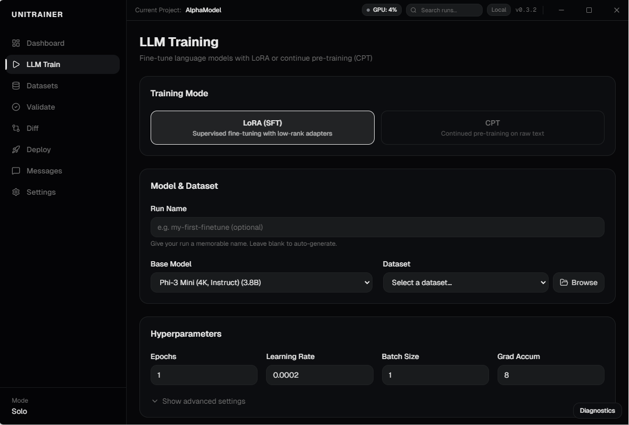The width and height of the screenshot is (629, 425).
Task: Select the LoRA (SFT) training mode
Action: pos(262,128)
